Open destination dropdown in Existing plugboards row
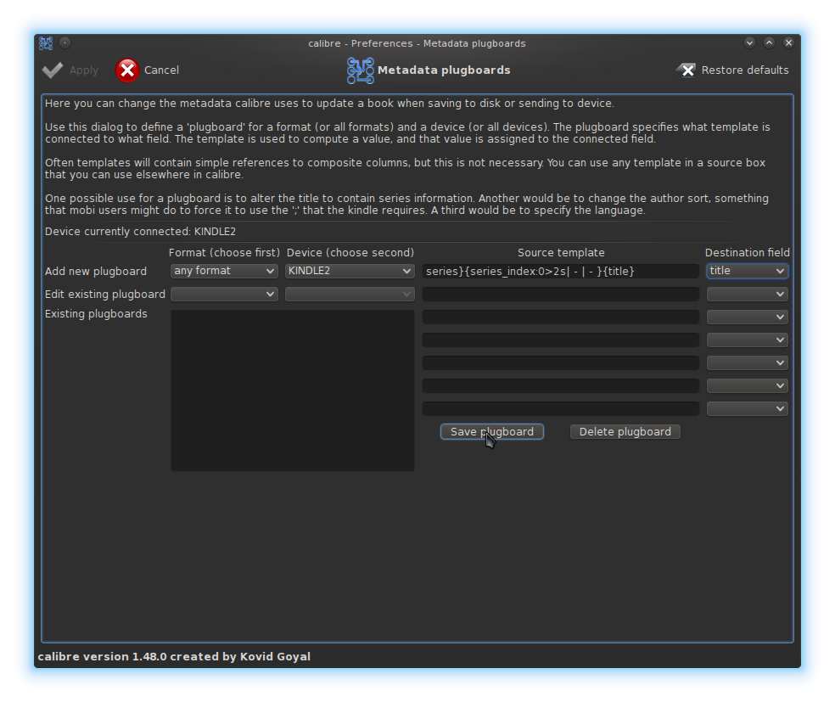835x702 pixels. coord(747,317)
